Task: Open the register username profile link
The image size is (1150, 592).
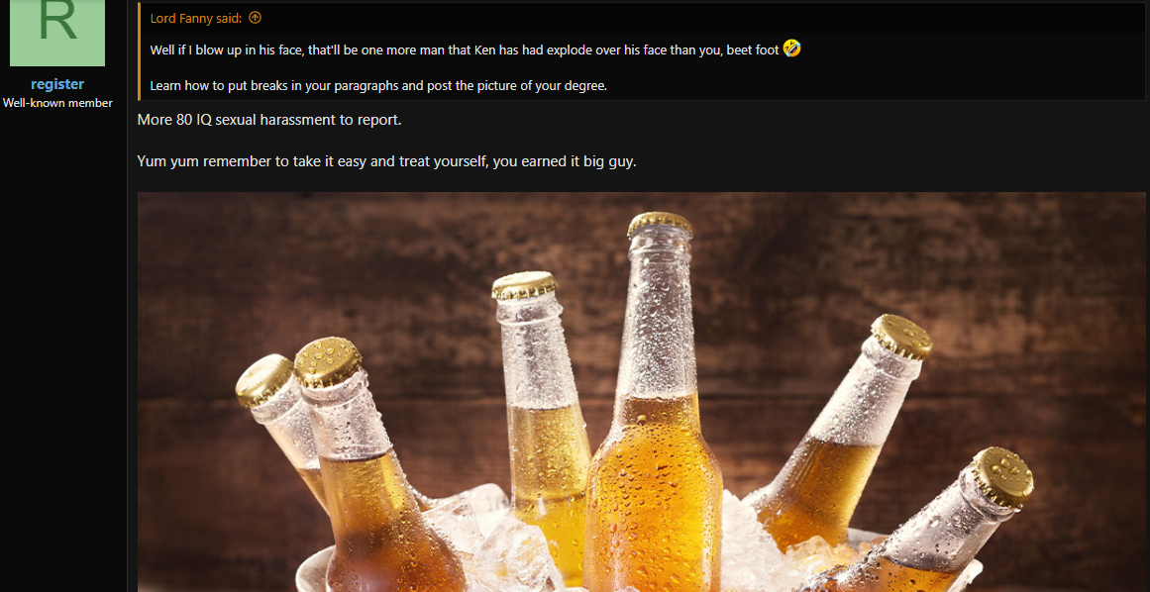Action: coord(57,84)
